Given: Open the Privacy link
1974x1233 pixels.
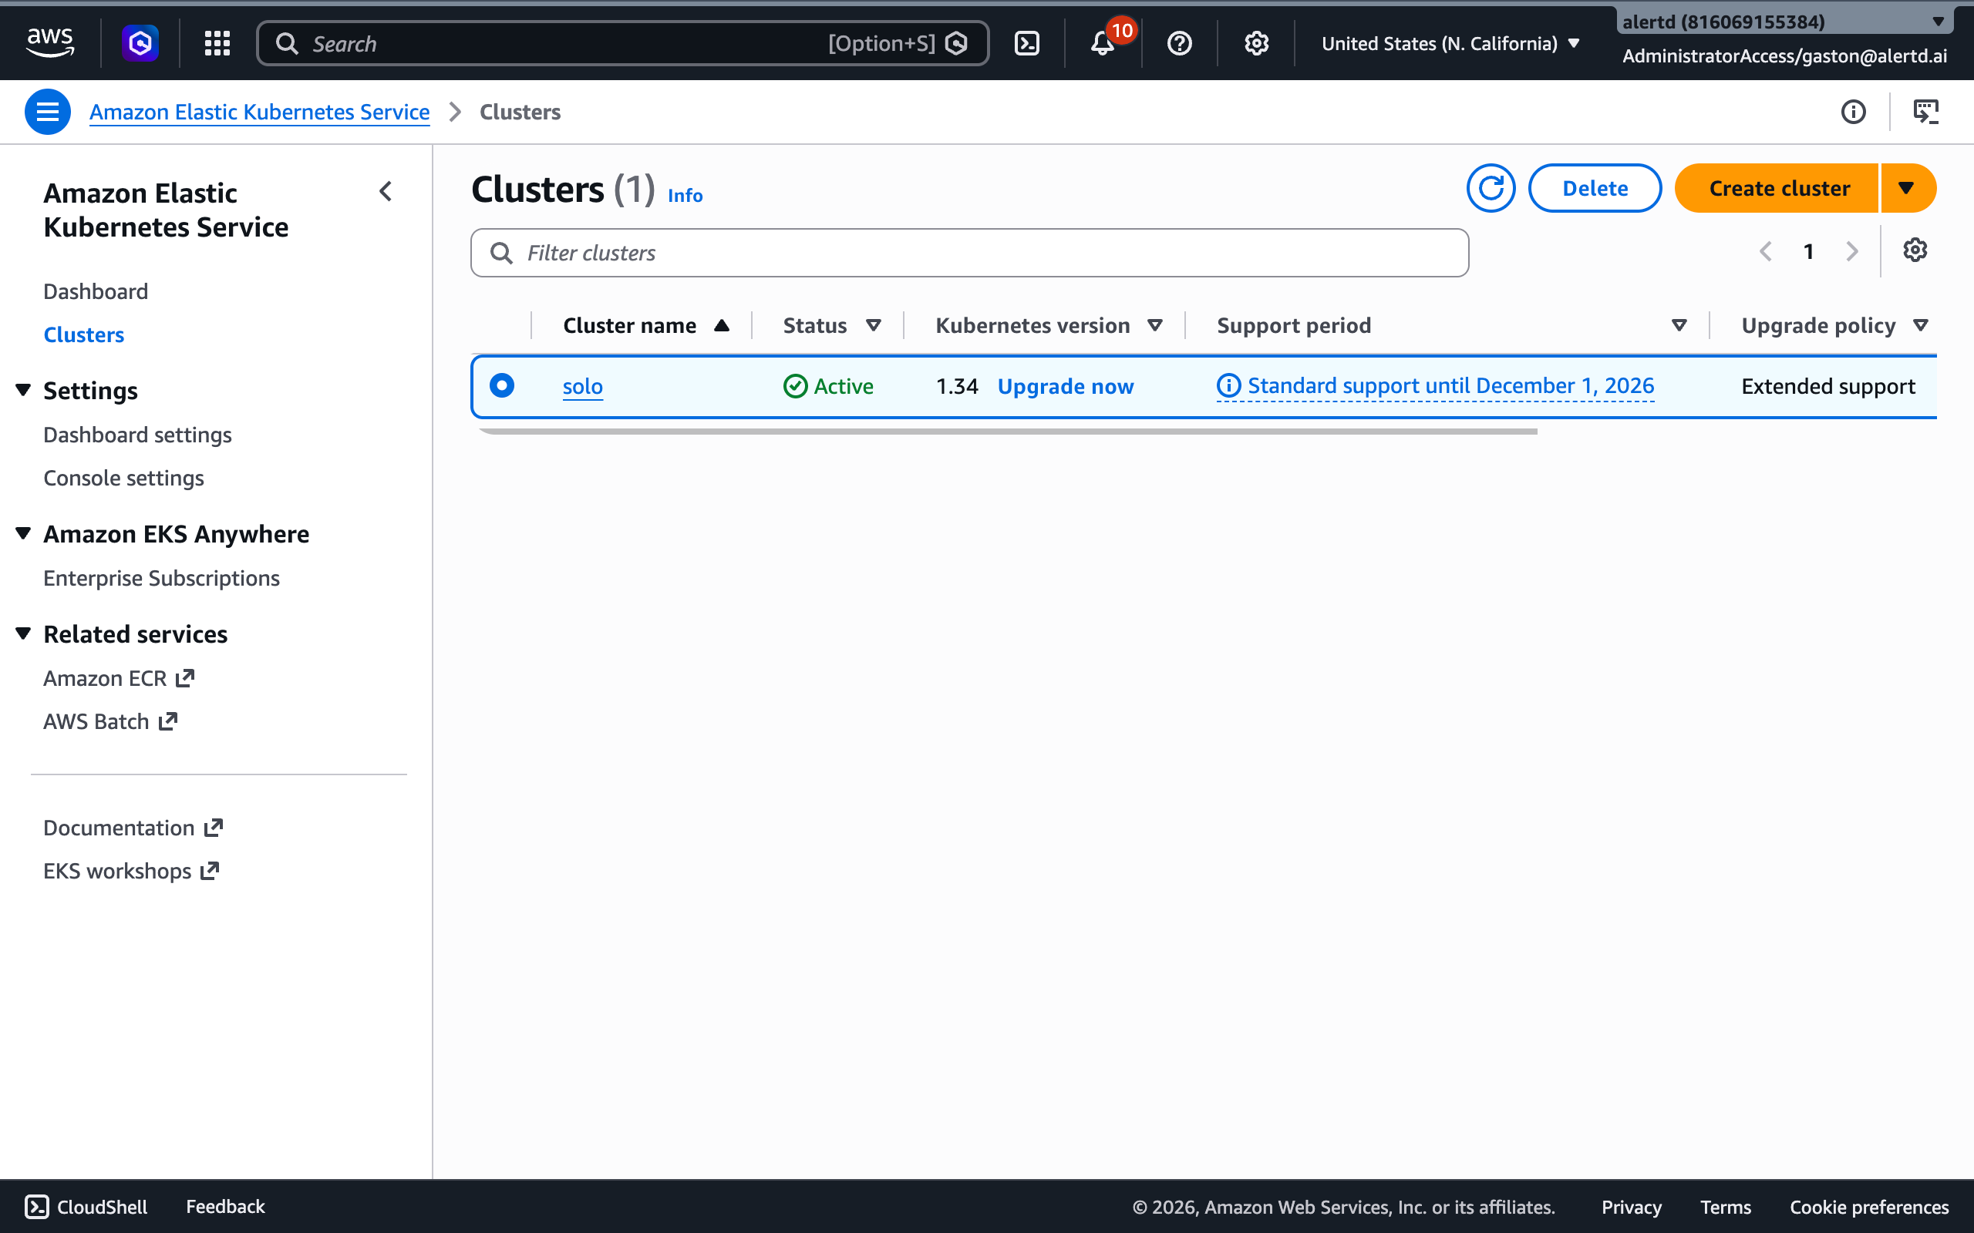Looking at the screenshot, I should (x=1632, y=1207).
